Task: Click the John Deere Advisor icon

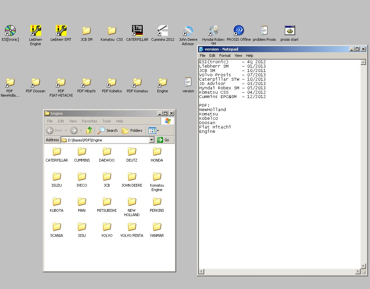Action: click(x=188, y=31)
